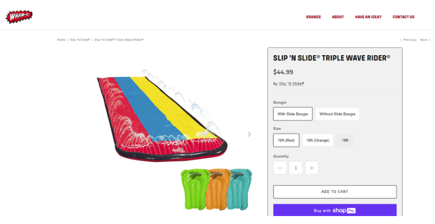This screenshot has width=435, height=224.
Task: Go to Previous product link
Action: (408, 40)
